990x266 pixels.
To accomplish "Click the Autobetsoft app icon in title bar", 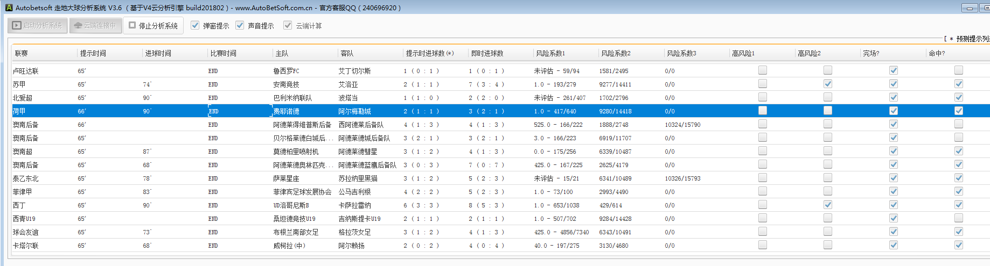I will pyautogui.click(x=9, y=8).
